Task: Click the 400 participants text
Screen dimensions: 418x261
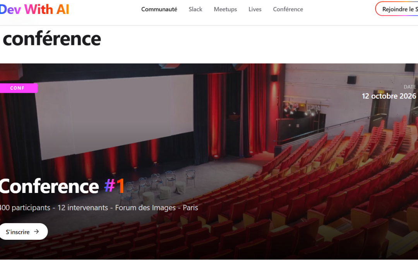Action: (25, 208)
